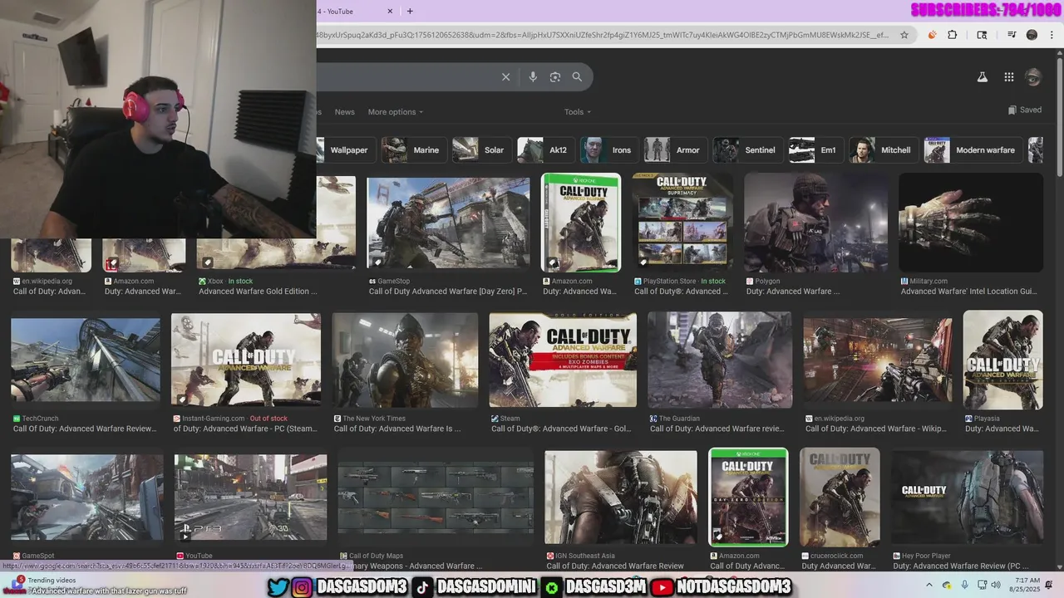Image resolution: width=1064 pixels, height=598 pixels.
Task: Apply the Irons filter chip
Action: click(x=609, y=150)
